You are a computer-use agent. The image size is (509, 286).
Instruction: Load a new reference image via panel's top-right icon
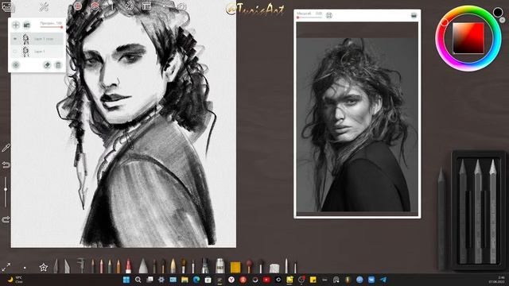coord(414,15)
